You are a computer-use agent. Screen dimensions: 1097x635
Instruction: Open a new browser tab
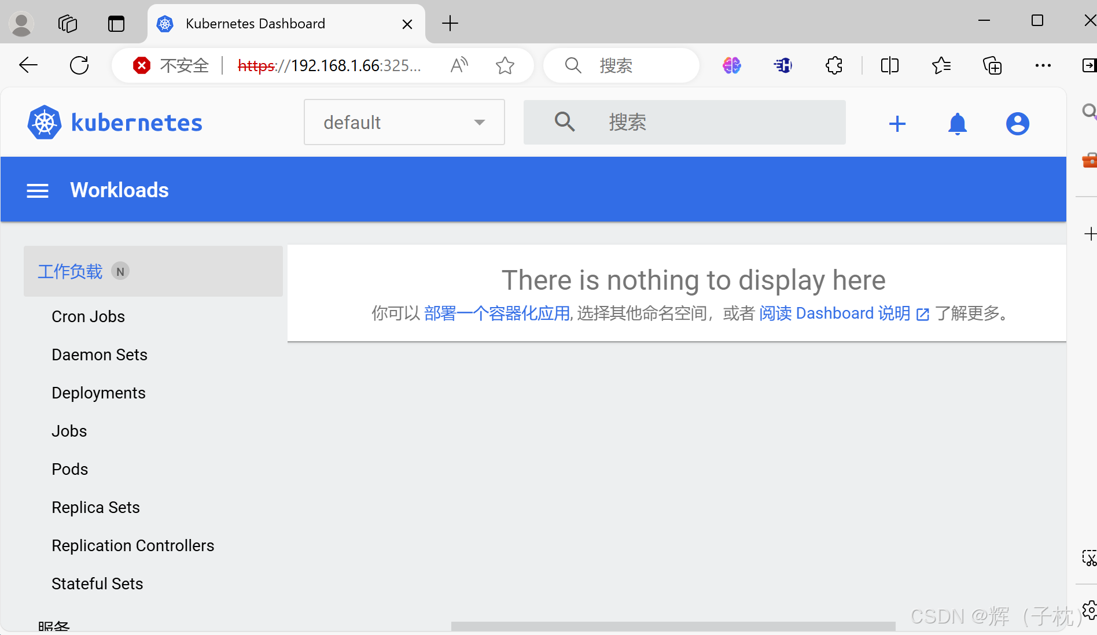point(450,24)
